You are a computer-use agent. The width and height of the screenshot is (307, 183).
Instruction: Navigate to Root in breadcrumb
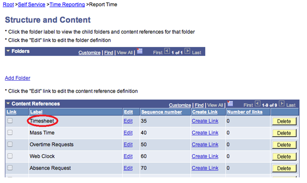(x=8, y=5)
